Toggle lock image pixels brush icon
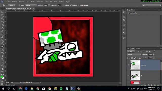Image resolution: width=162 pixels, height=91 pixels. (135, 58)
